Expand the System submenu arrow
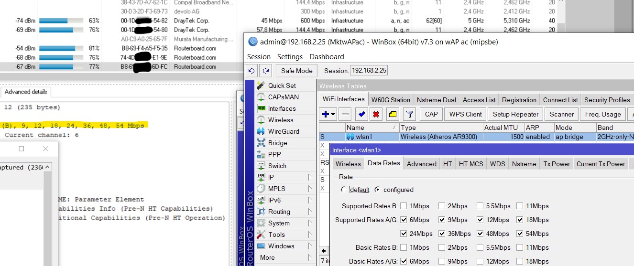 tap(309, 223)
